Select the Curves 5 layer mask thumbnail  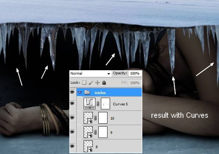105,104
